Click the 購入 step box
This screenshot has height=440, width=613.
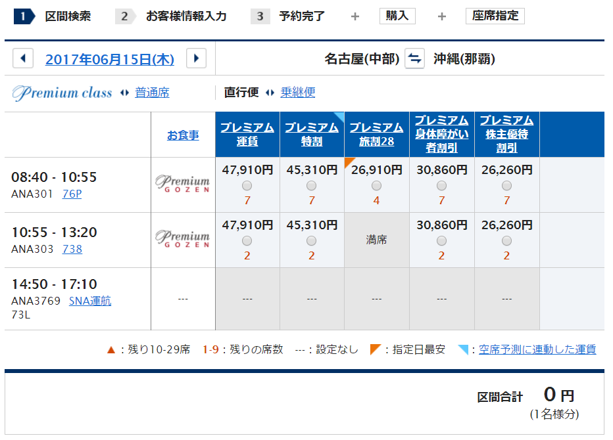(x=397, y=16)
